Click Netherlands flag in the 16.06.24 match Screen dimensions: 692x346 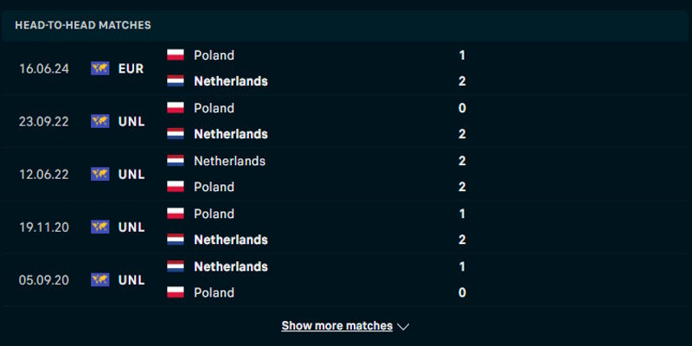click(x=176, y=81)
